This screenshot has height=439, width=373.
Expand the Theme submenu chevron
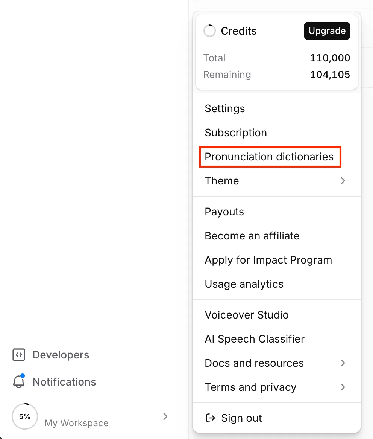[343, 181]
